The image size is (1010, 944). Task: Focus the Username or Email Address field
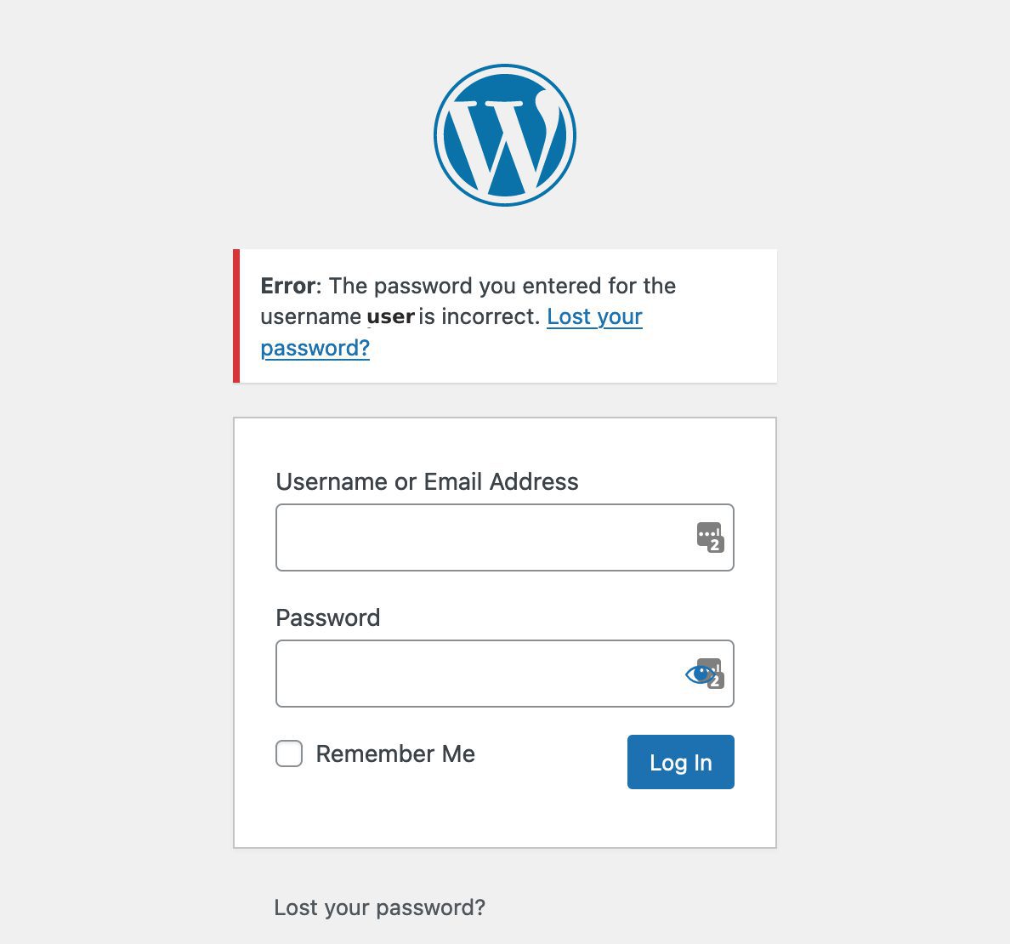coord(485,537)
